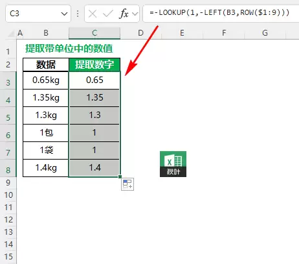Select row 3 header
The image size is (299, 264).
[8, 82]
